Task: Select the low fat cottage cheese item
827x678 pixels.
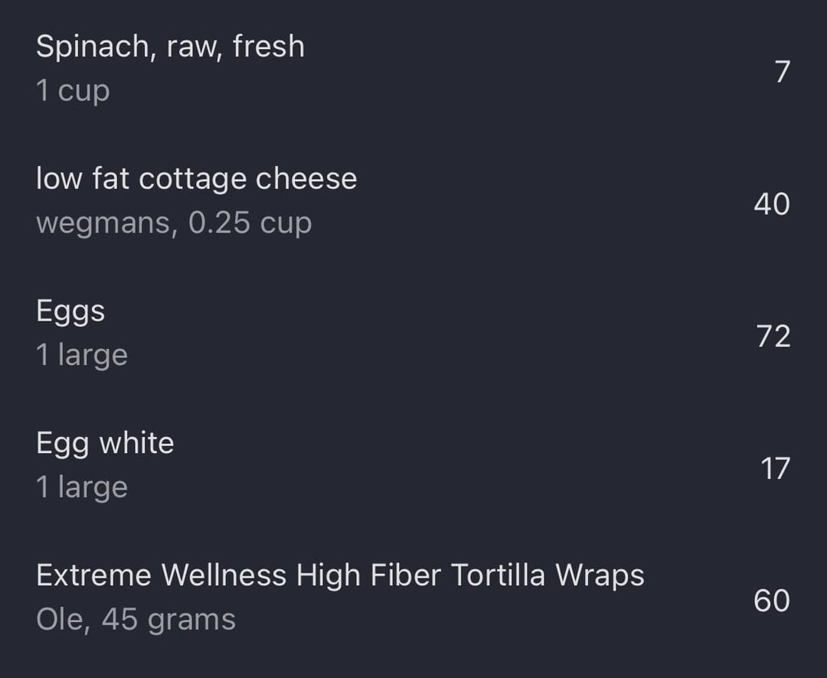Action: point(413,200)
